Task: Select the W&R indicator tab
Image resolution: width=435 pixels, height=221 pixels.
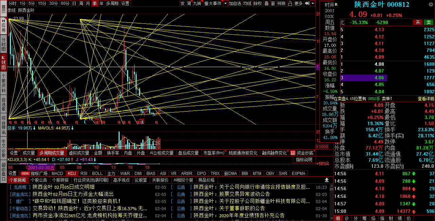Action: [125, 173]
